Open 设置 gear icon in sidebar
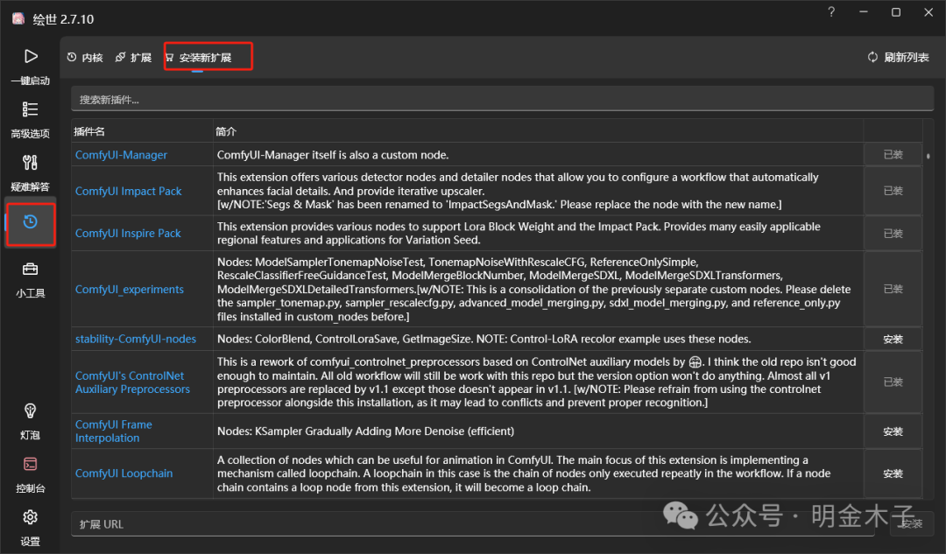This screenshot has height=554, width=946. click(x=30, y=517)
